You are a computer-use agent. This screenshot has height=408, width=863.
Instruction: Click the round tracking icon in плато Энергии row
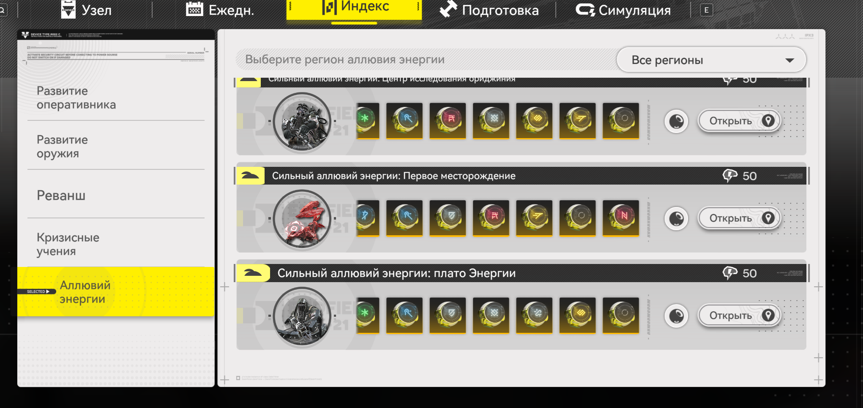click(x=676, y=316)
